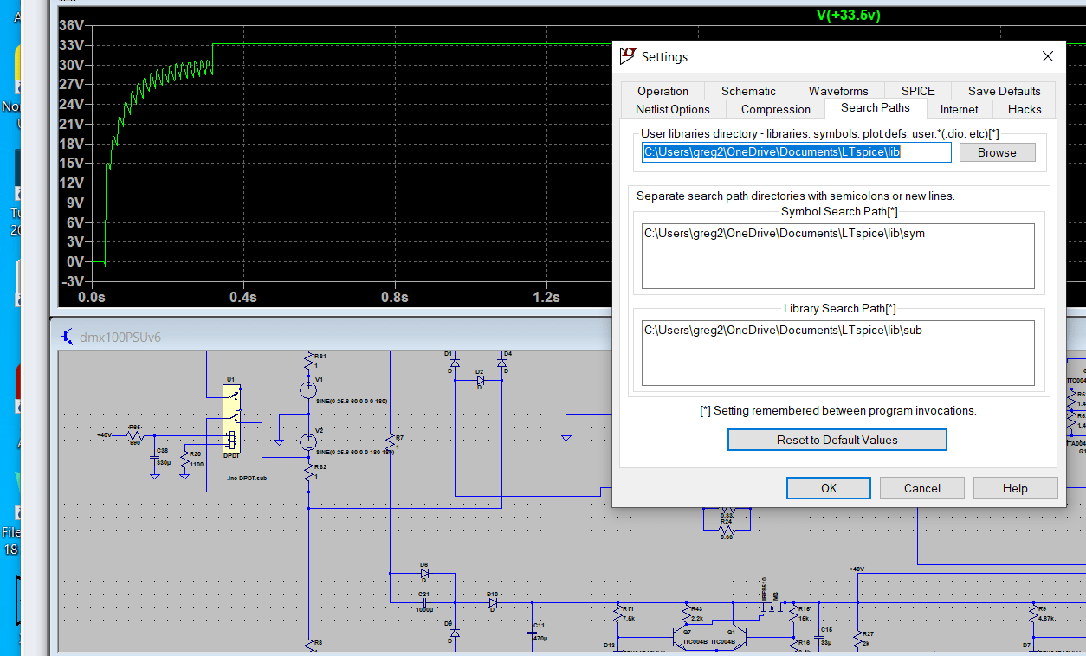Select resistor R43 in schematic
This screenshot has width=1086, height=656.
(x=685, y=614)
